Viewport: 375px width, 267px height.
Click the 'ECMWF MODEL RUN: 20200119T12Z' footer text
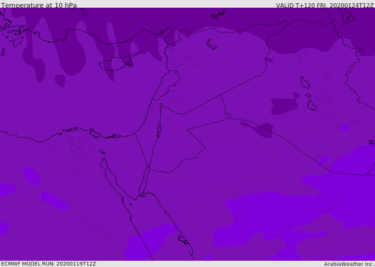[49, 264]
